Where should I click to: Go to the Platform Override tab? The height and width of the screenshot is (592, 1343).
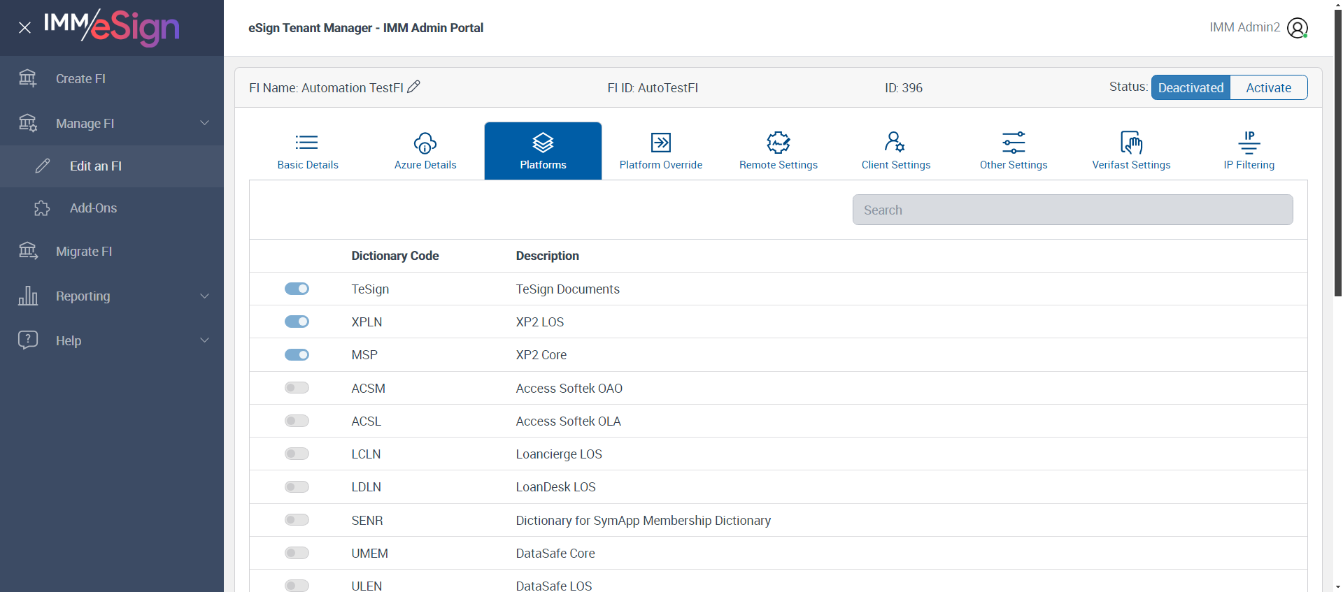660,151
